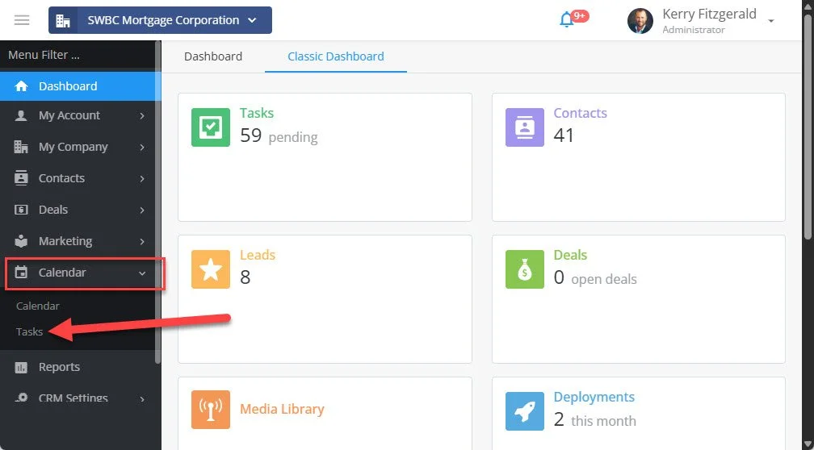The width and height of the screenshot is (814, 450).
Task: Click the CRM Settings gear icon
Action: 21,398
